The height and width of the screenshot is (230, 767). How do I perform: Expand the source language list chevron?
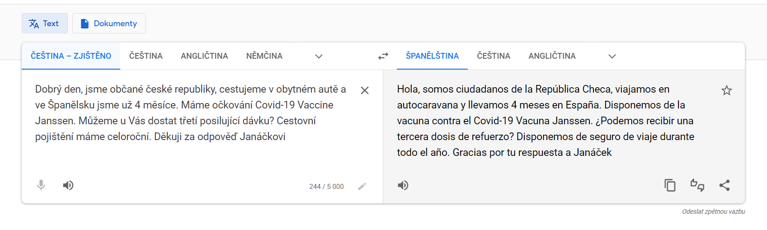coord(319,56)
